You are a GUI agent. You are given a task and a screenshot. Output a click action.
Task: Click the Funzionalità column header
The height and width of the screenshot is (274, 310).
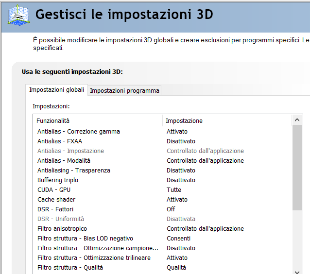(98, 120)
